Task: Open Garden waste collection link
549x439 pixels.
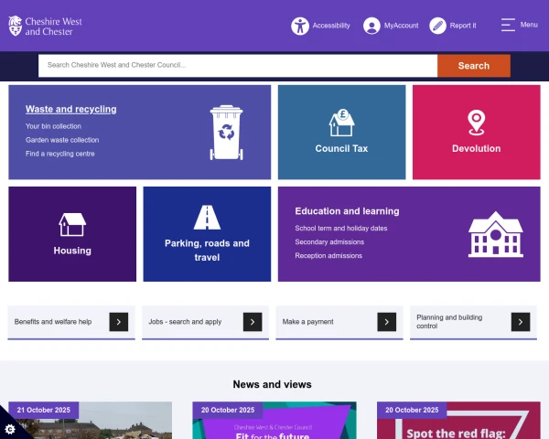Action: [62, 140]
